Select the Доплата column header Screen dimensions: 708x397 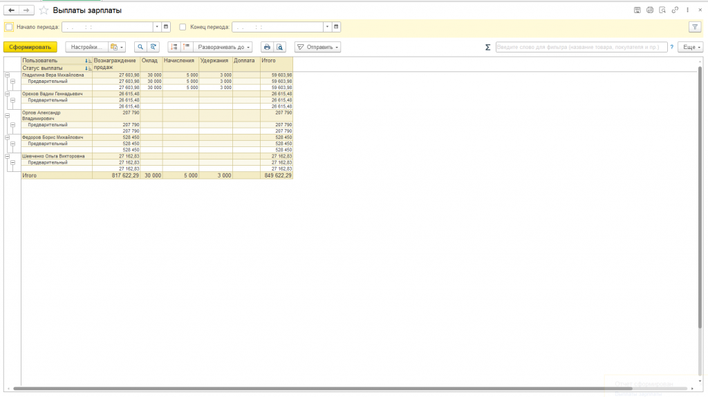click(x=246, y=64)
